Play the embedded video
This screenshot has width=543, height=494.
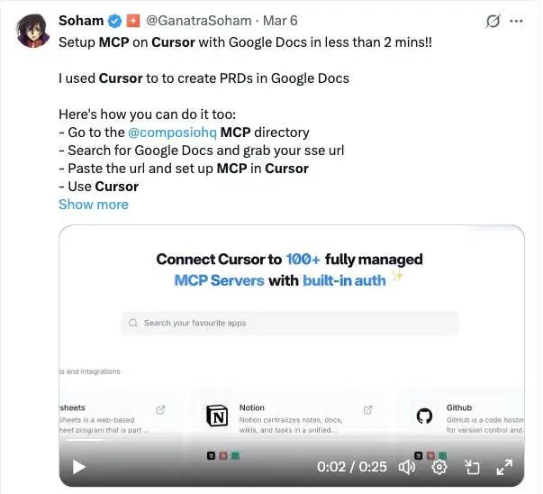coord(78,467)
